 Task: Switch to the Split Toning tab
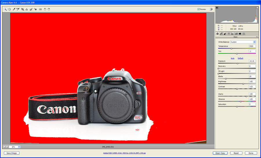tap(232, 34)
